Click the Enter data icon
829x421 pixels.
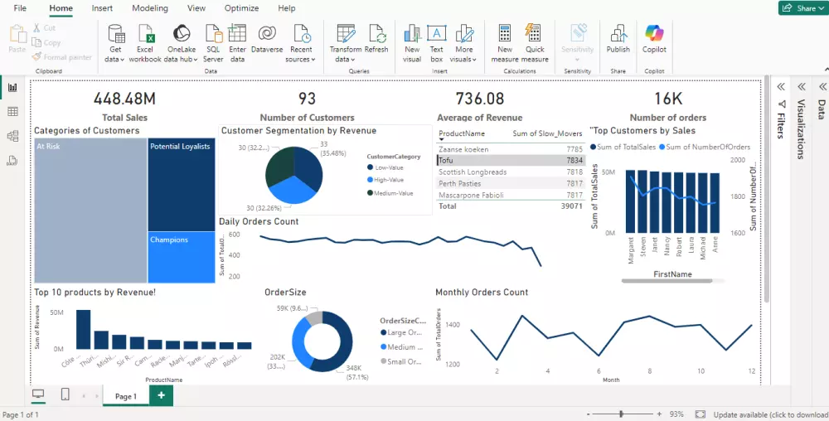point(237,34)
